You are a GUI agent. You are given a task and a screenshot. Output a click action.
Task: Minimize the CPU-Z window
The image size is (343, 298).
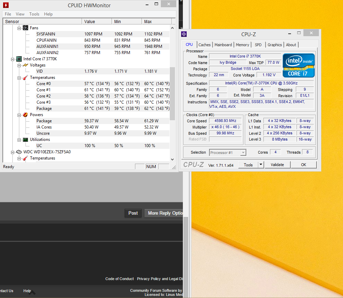tap(289, 33)
